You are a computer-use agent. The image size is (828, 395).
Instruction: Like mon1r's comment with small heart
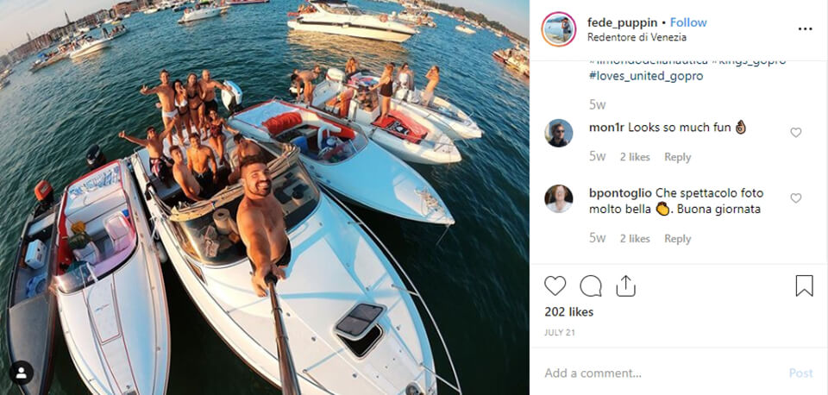(796, 133)
